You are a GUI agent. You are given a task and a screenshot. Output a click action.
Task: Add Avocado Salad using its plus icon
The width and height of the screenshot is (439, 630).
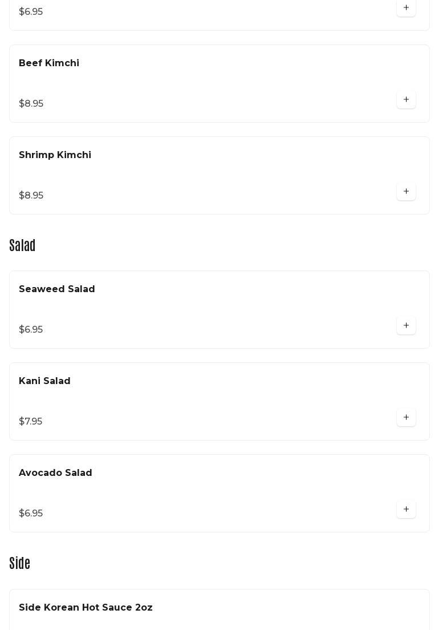[406, 509]
